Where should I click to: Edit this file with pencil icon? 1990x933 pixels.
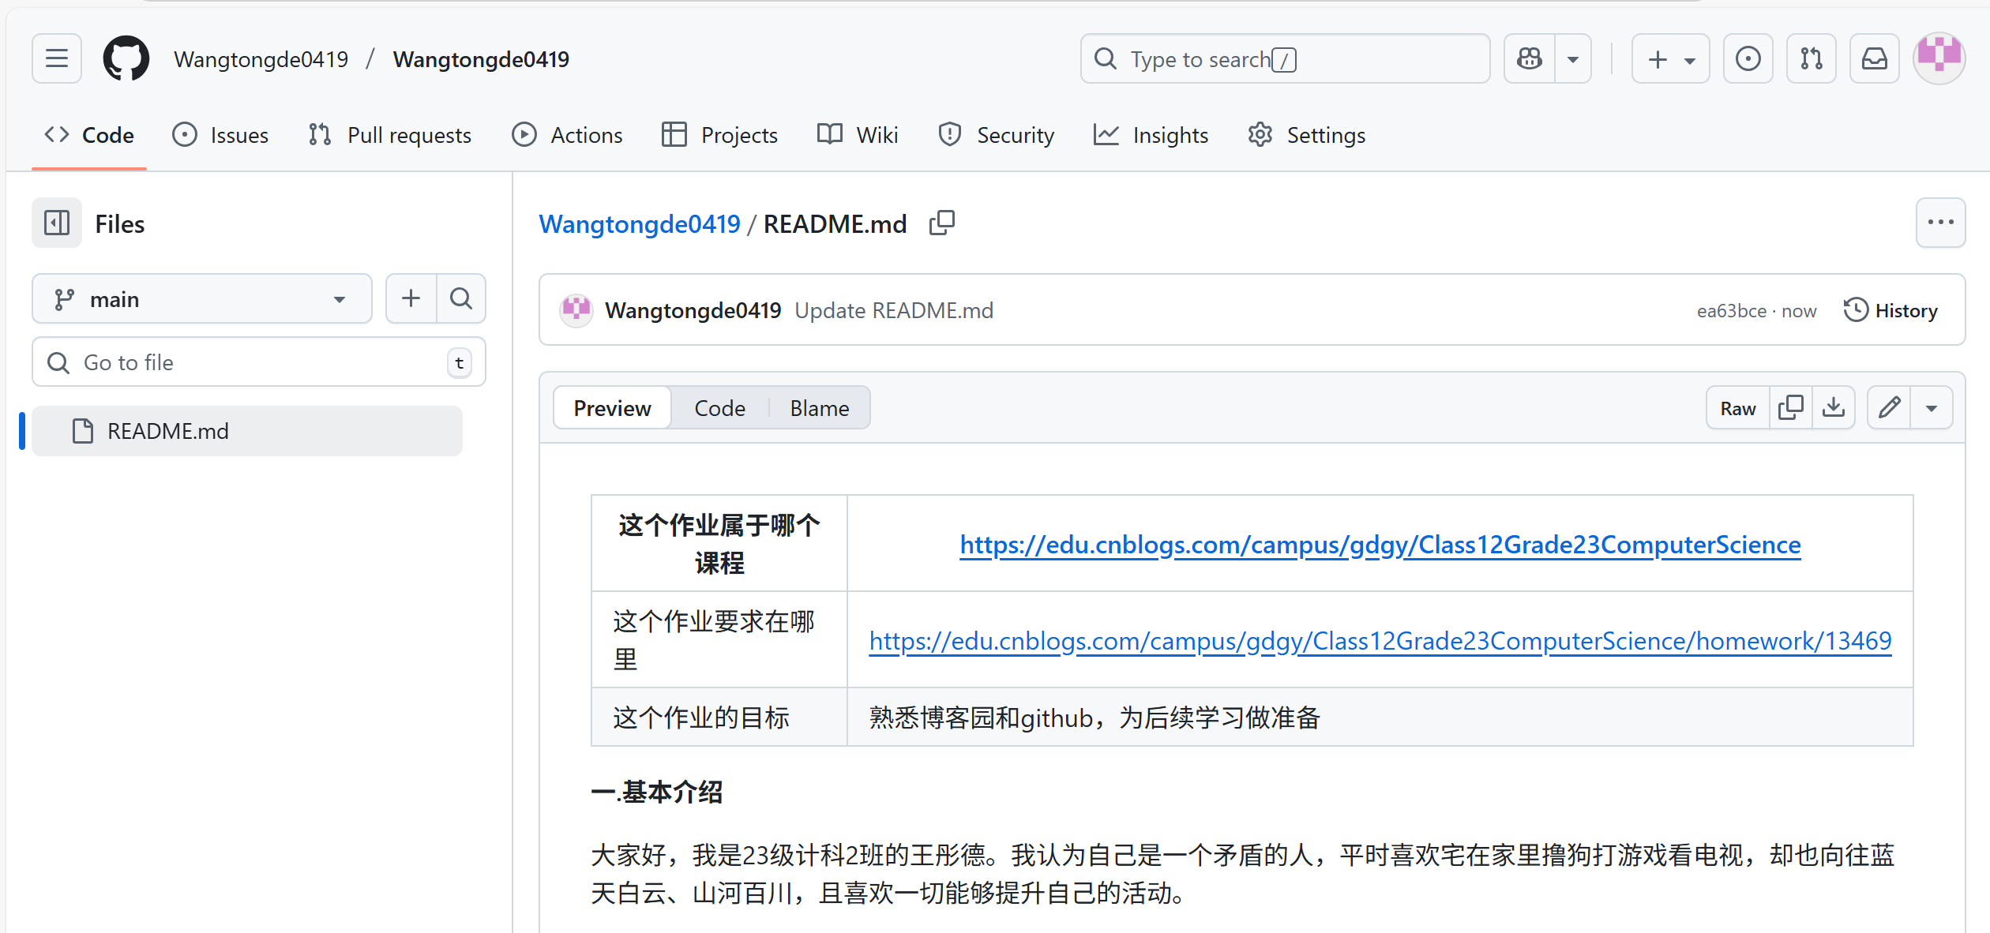(1889, 408)
